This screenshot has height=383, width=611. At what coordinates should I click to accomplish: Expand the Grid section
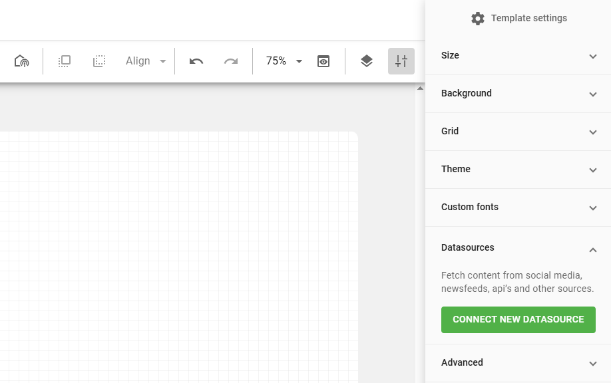(x=518, y=132)
